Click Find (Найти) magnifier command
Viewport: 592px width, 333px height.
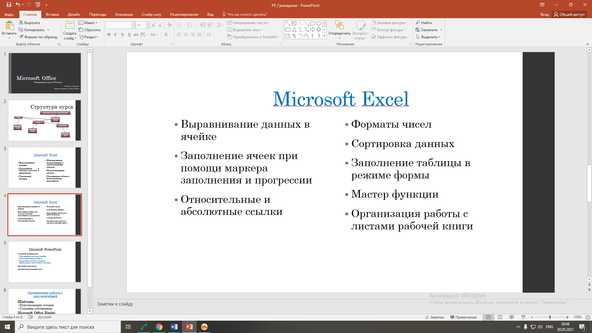coord(423,23)
